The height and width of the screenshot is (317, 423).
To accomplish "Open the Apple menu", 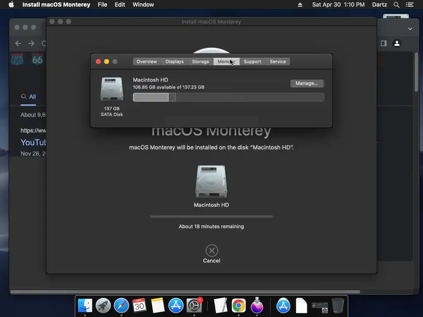I will pos(11,5).
